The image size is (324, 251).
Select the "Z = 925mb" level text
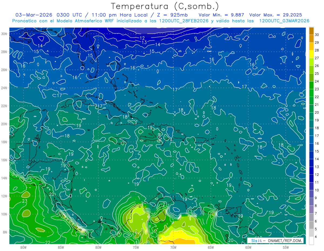pos(172,15)
